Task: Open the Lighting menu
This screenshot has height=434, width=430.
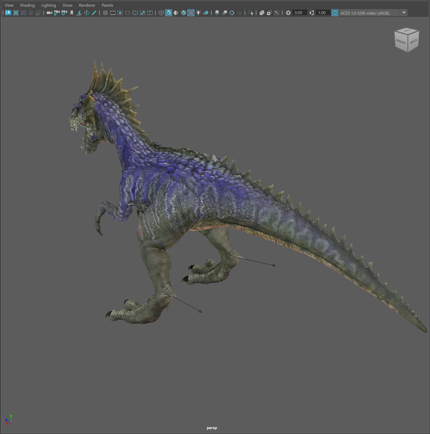Action: point(48,5)
